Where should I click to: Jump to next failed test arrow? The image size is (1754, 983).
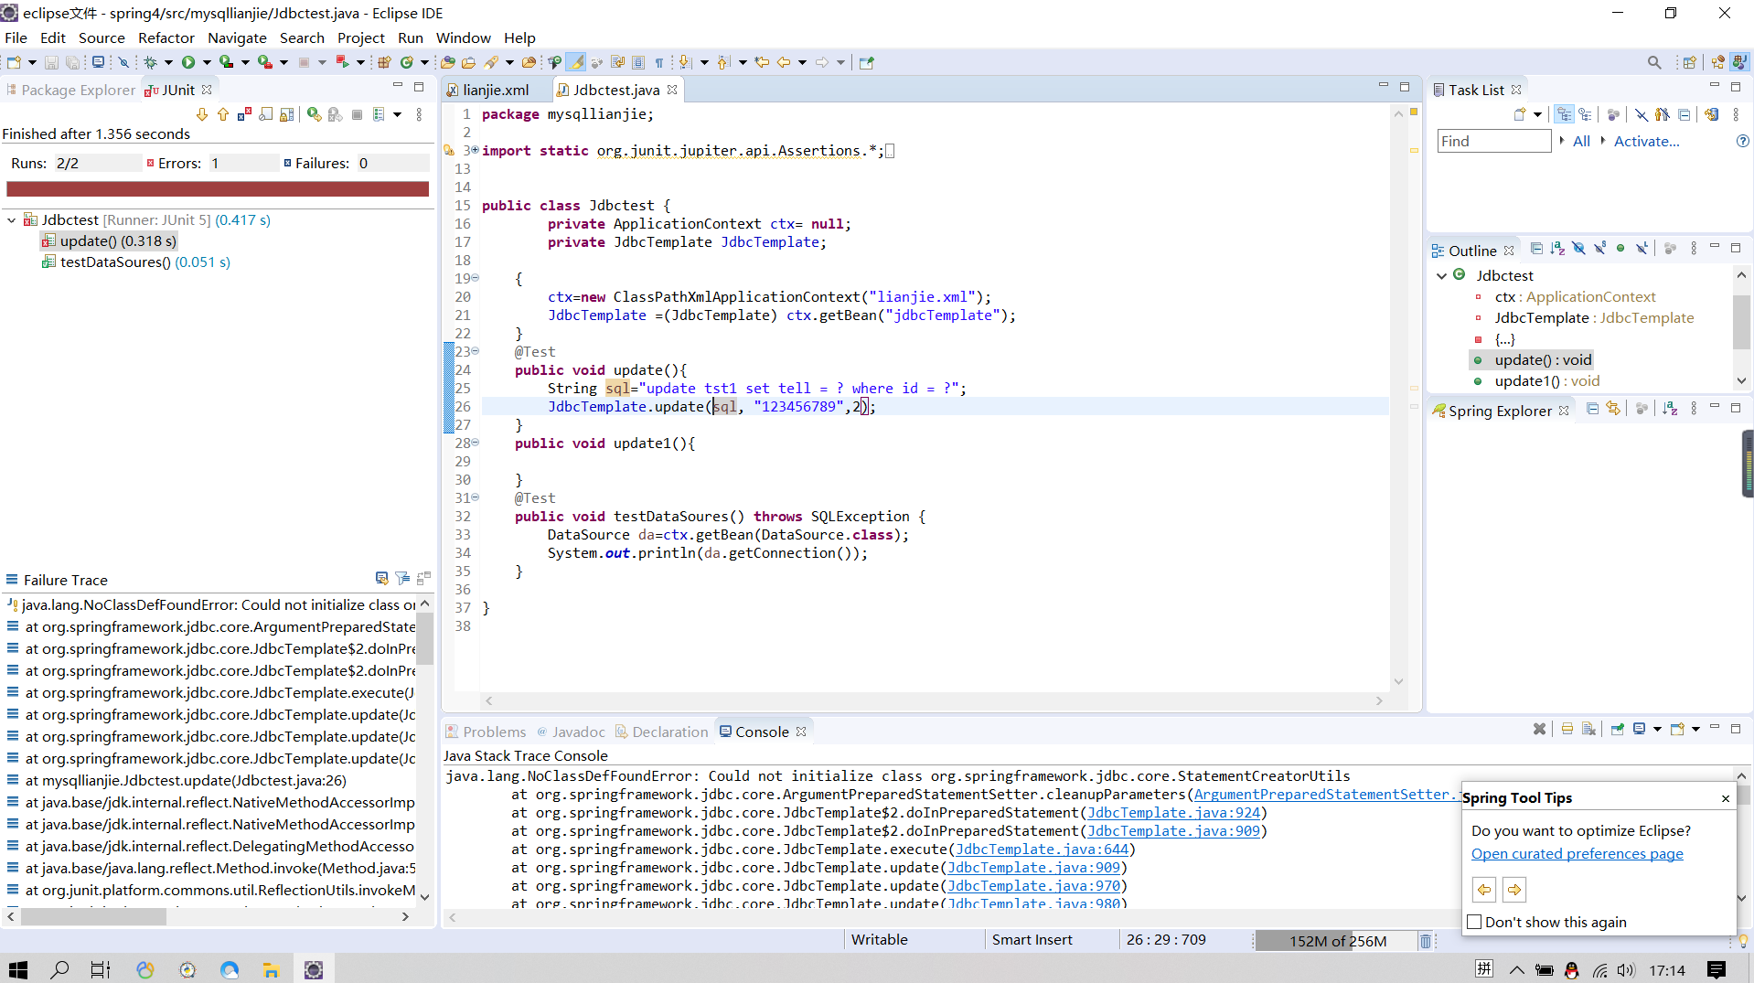click(x=202, y=114)
